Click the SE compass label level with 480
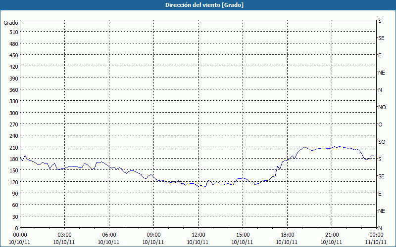The image size is (396, 247). click(381, 38)
